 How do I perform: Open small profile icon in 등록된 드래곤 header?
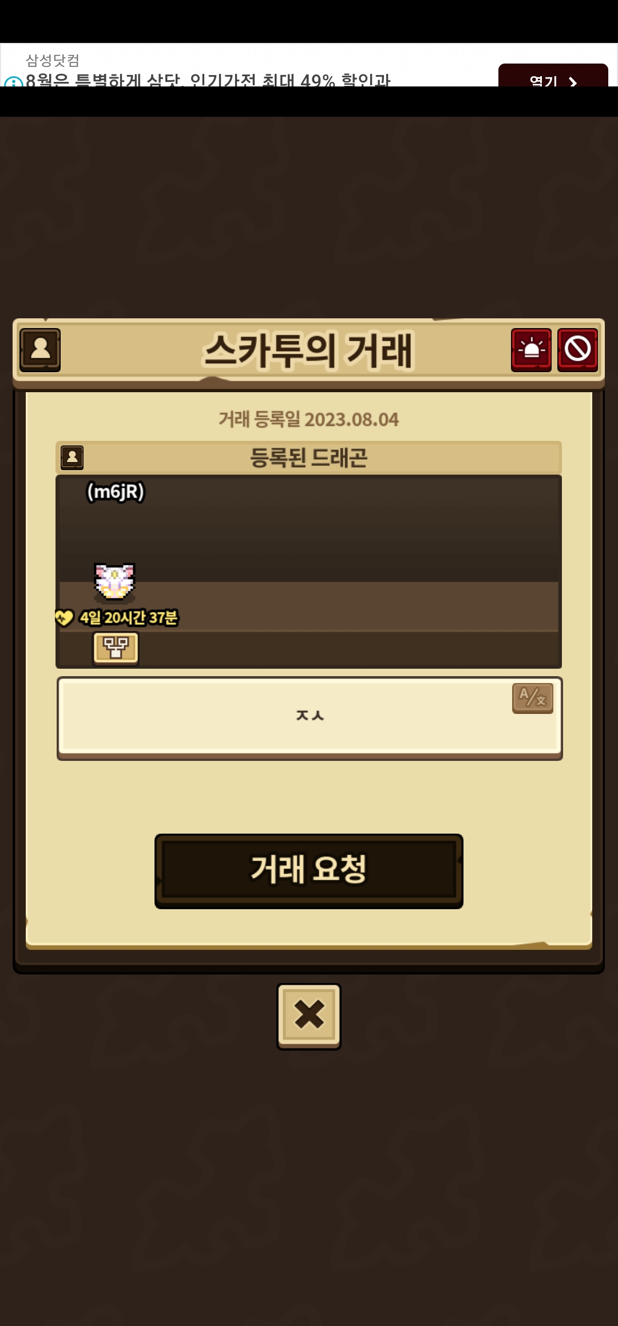coord(72,457)
